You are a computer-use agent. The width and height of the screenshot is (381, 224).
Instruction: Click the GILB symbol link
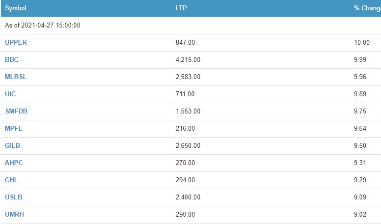coord(12,146)
